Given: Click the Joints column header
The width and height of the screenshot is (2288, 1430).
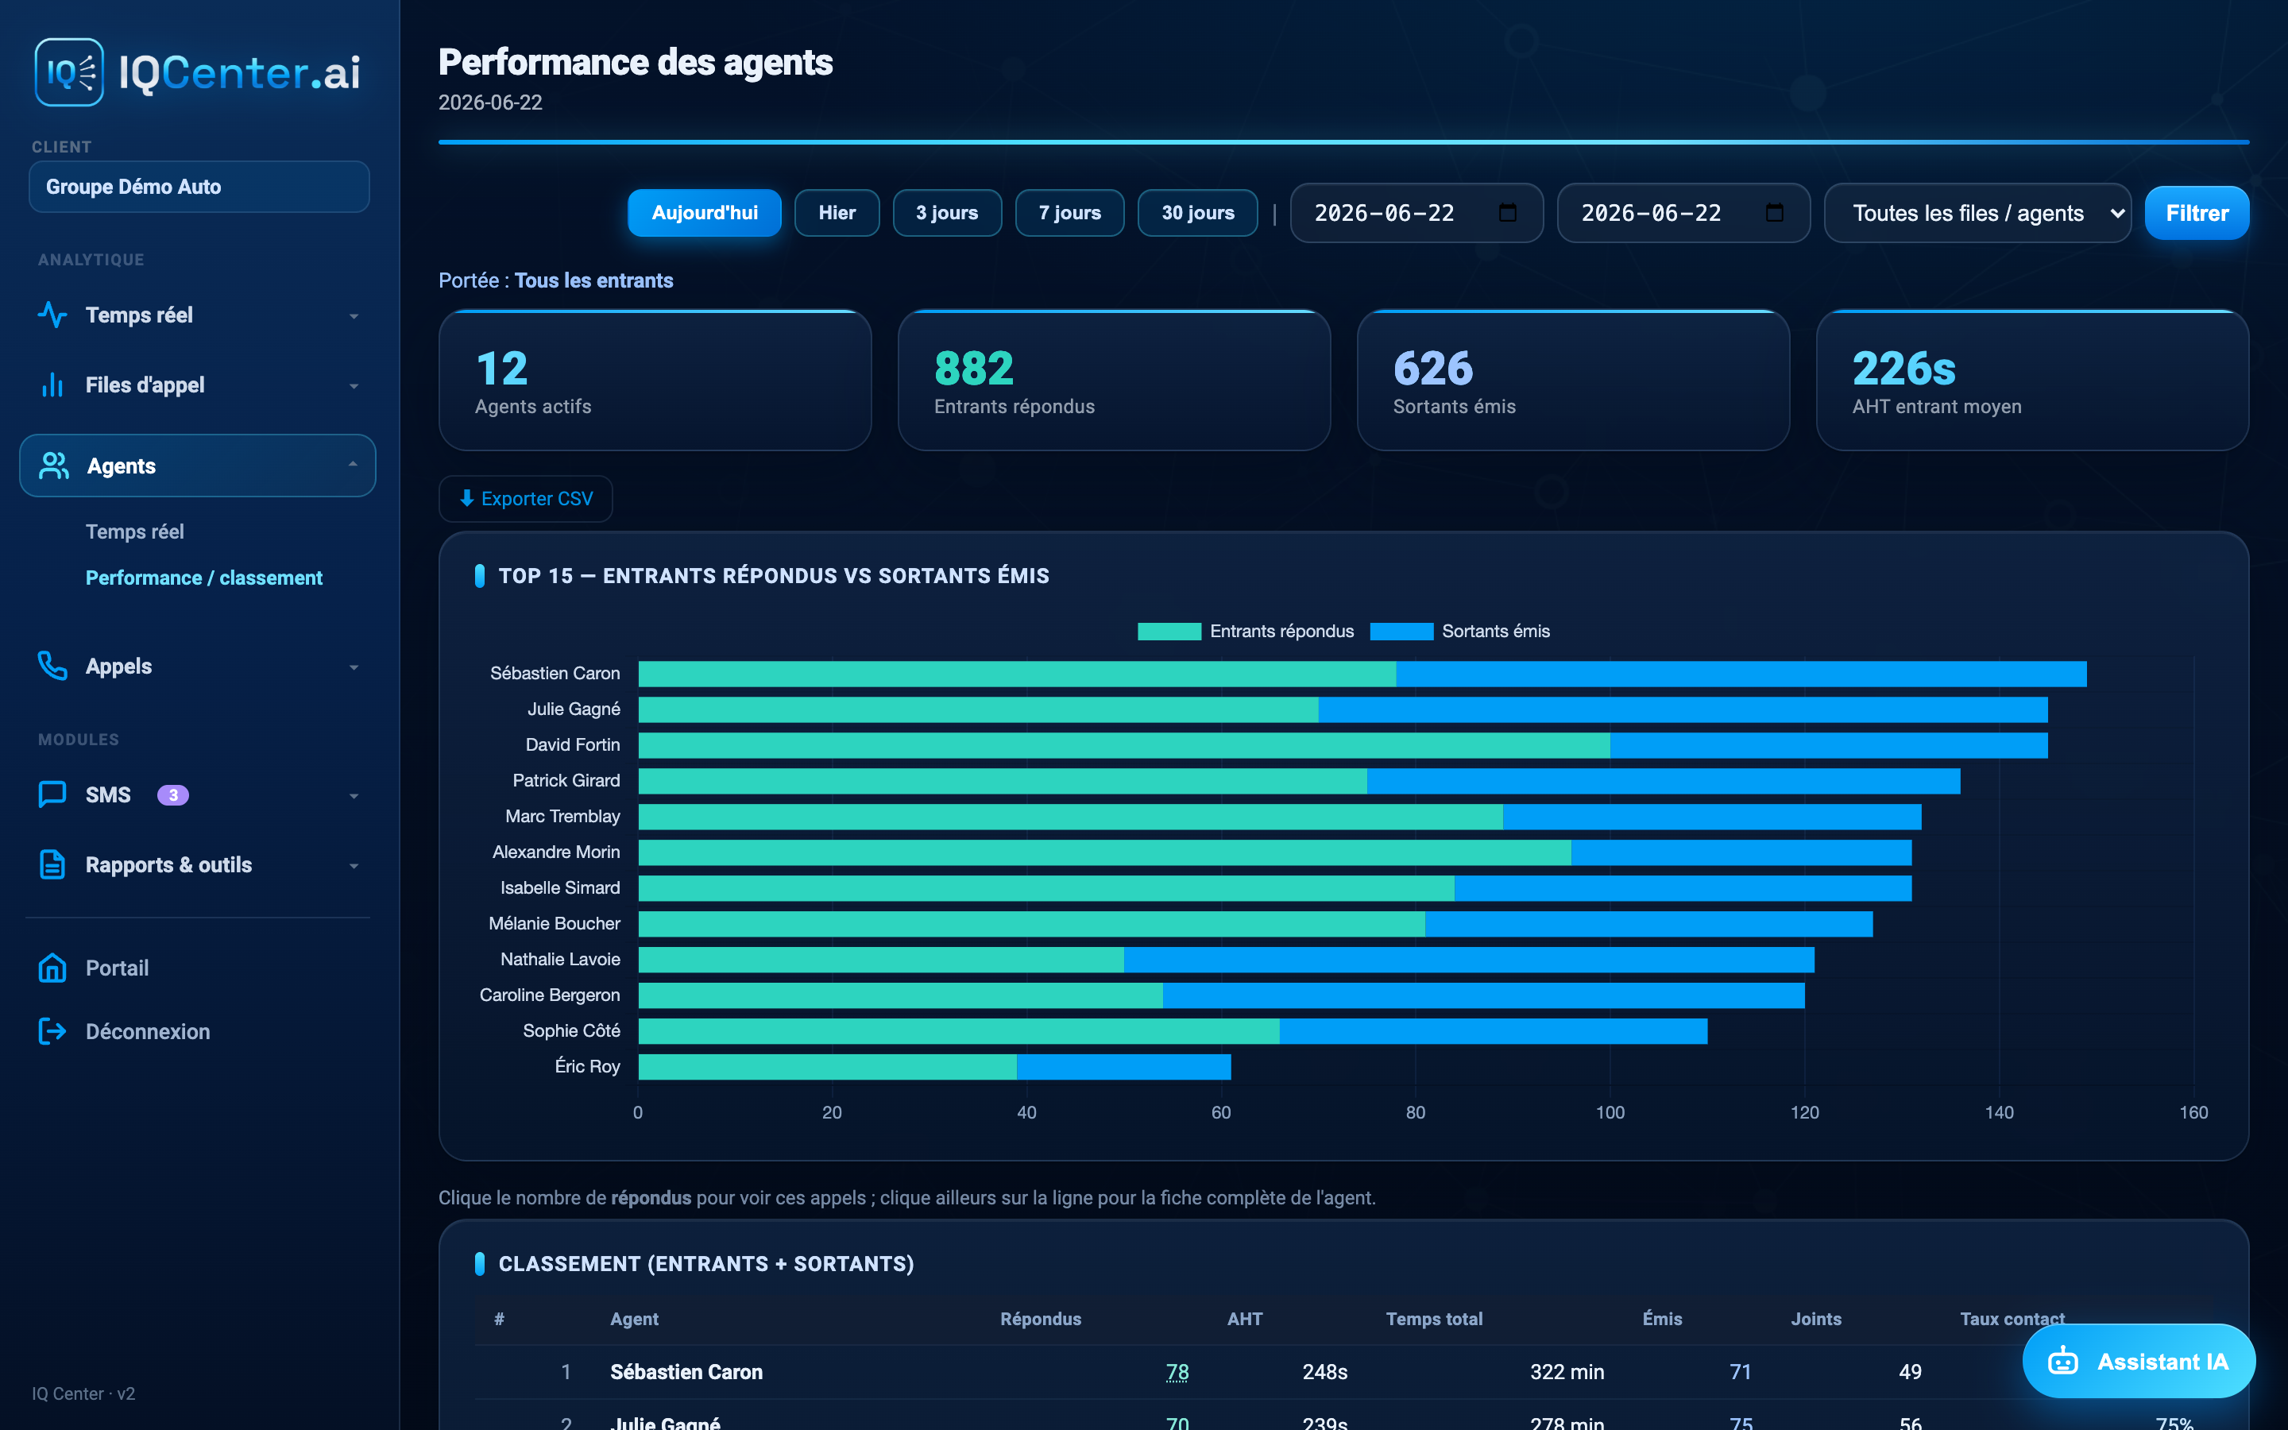Looking at the screenshot, I should [1816, 1319].
